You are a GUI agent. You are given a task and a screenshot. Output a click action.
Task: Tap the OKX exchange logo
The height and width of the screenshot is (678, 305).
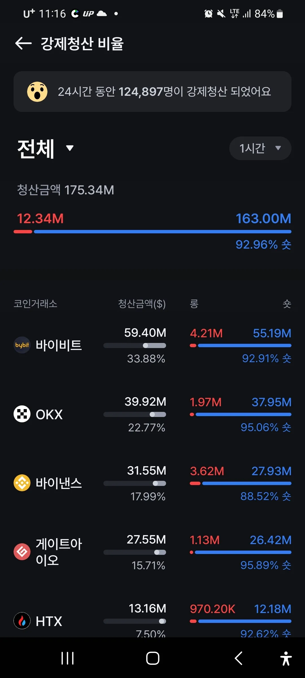[x=22, y=414]
